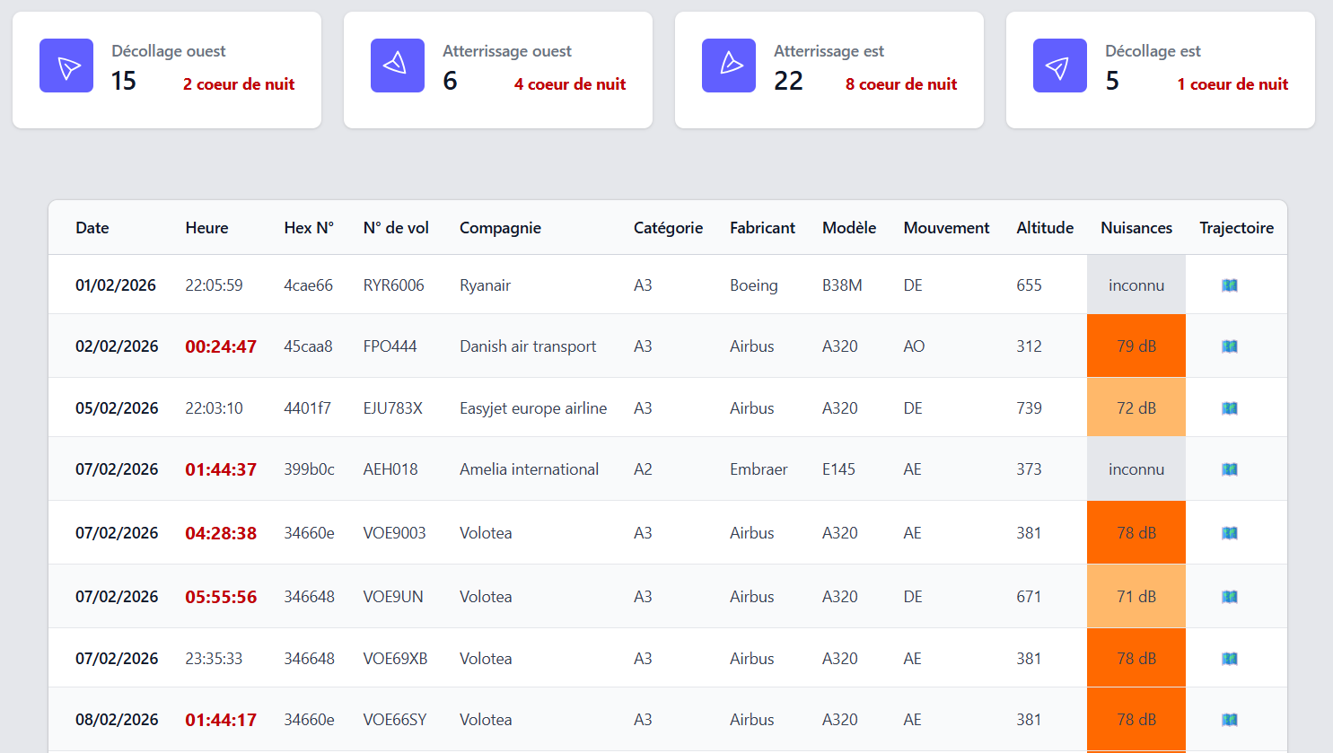Click the Décollage est plane icon
The image size is (1333, 753).
[1060, 65]
